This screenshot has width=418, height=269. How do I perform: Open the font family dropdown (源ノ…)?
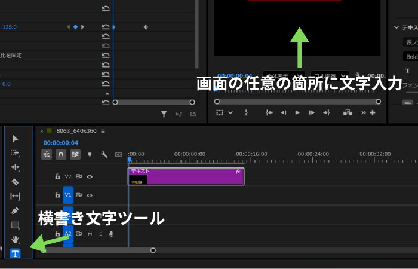click(410, 42)
